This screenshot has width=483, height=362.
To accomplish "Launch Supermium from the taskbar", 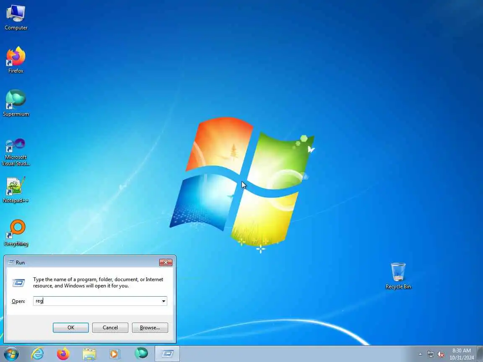I will pos(141,353).
